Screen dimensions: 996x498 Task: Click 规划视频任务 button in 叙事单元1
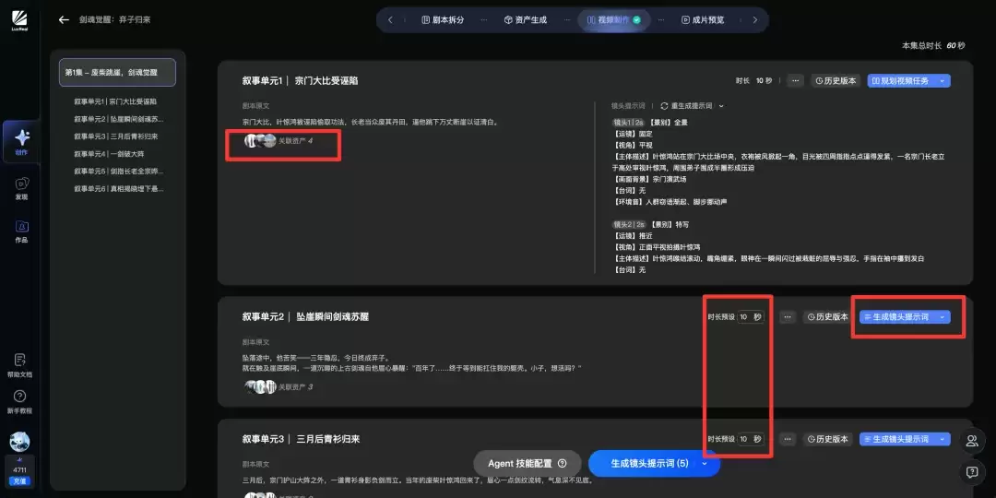(x=900, y=80)
